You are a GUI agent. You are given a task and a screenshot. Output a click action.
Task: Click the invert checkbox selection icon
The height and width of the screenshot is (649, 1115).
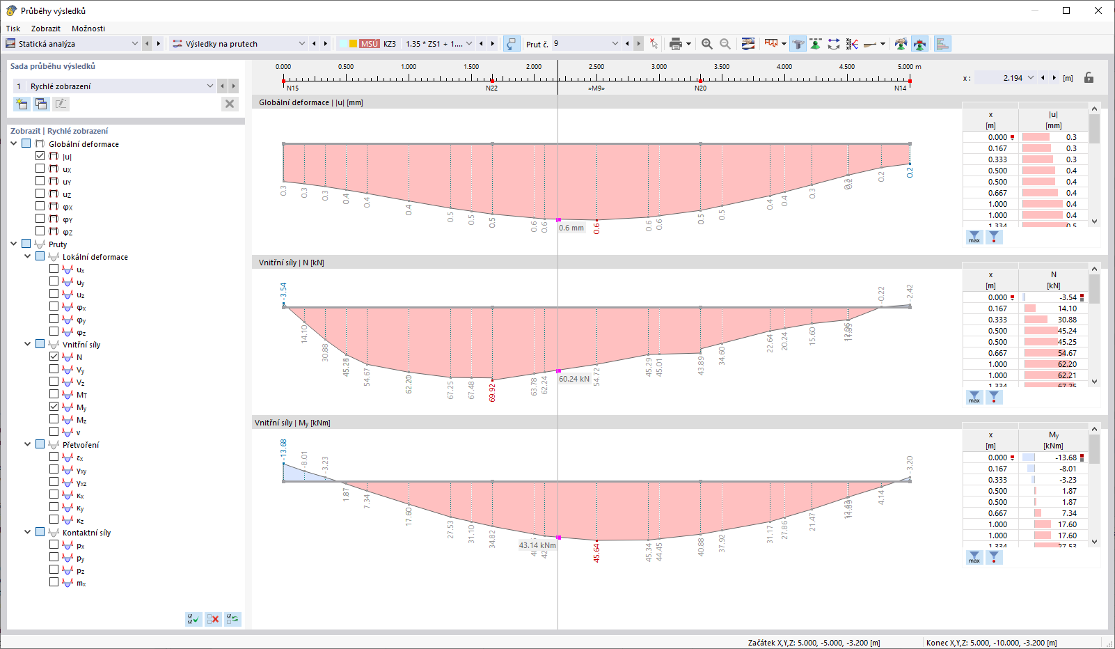tap(232, 619)
